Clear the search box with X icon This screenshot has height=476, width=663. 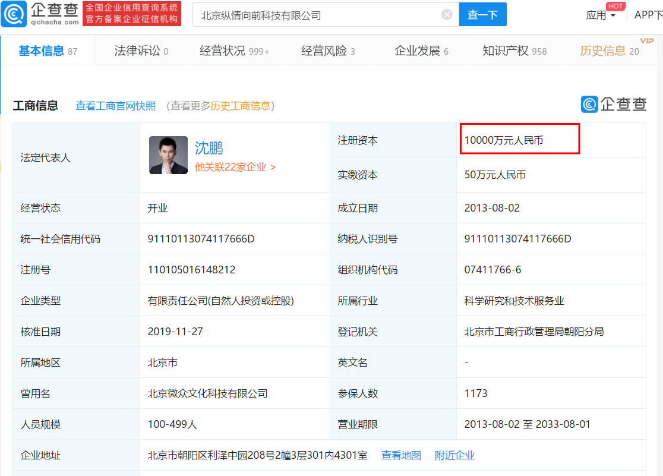(x=447, y=15)
